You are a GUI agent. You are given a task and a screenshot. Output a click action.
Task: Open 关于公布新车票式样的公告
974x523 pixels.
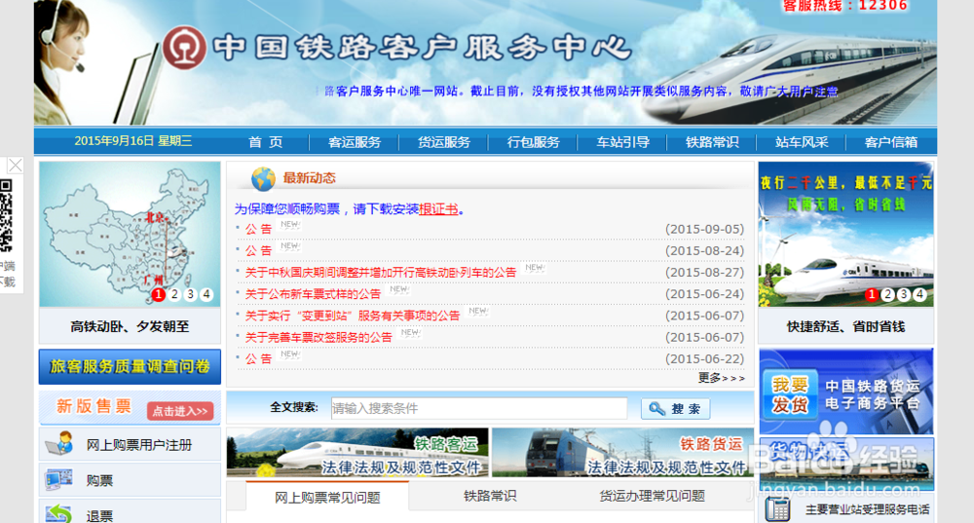click(x=313, y=294)
